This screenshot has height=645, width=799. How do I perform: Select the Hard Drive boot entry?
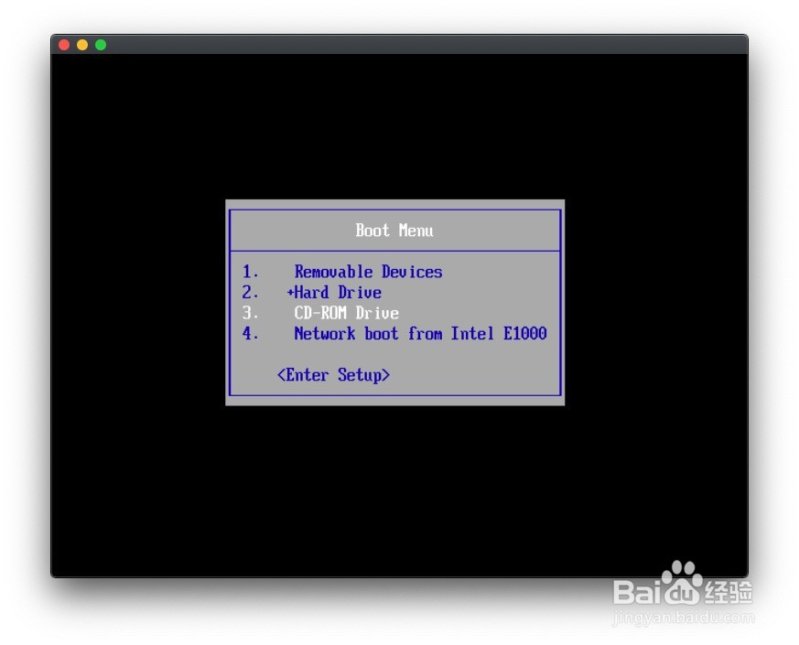[338, 293]
